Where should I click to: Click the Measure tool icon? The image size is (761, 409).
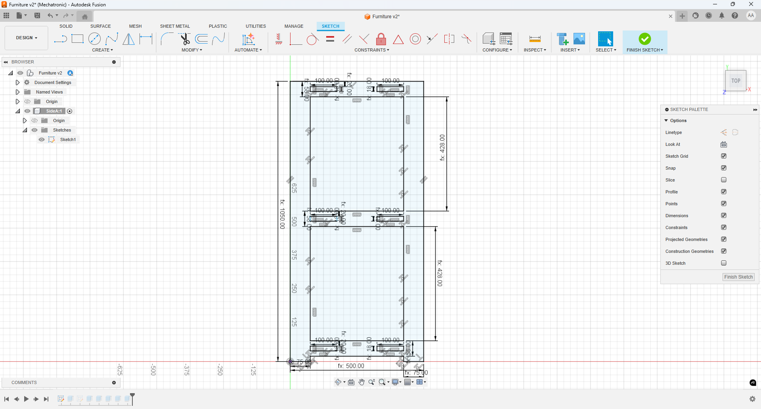[x=535, y=39]
